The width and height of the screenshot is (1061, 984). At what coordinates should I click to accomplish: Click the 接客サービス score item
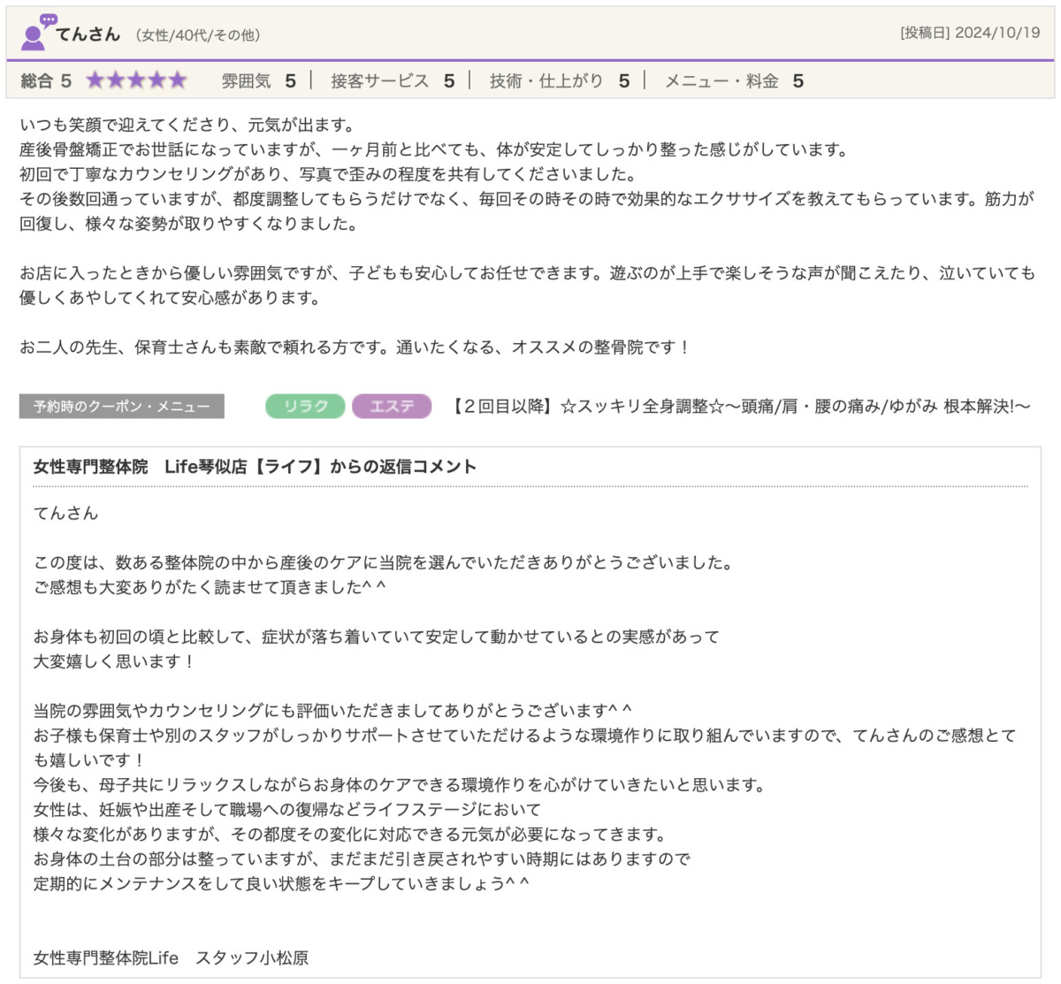(x=392, y=81)
